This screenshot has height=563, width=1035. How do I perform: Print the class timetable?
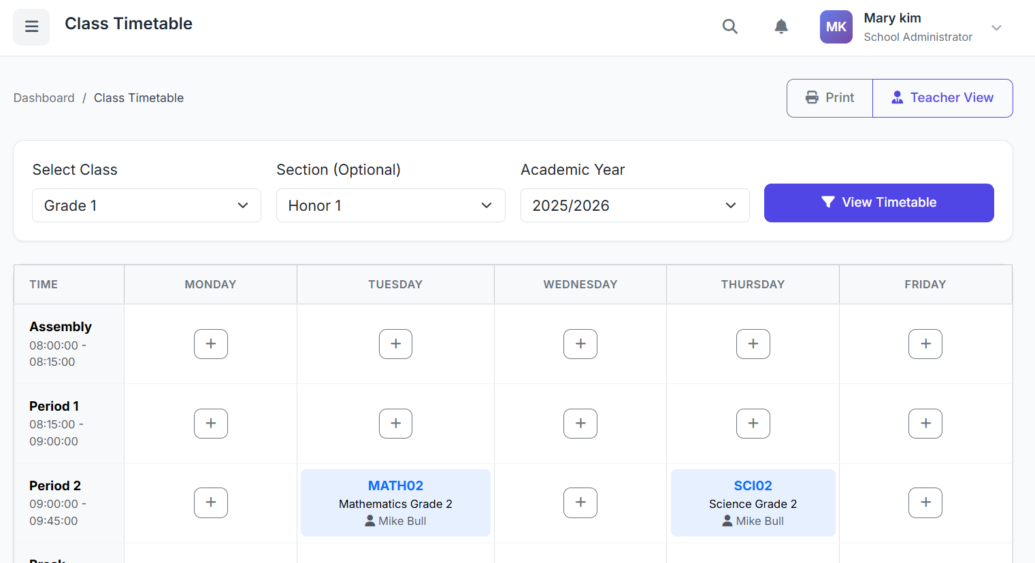click(829, 98)
